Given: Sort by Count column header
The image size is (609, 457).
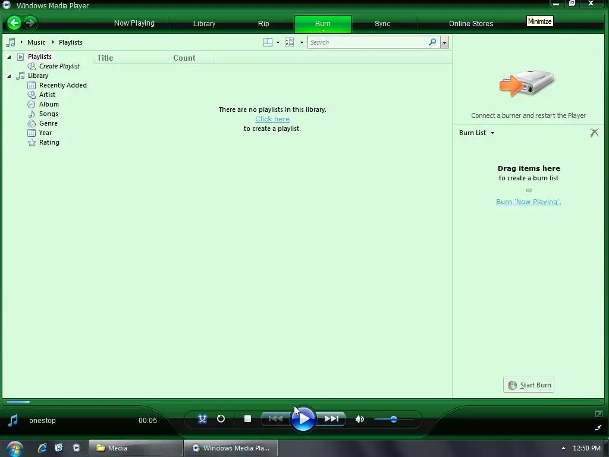Looking at the screenshot, I should (192, 58).
